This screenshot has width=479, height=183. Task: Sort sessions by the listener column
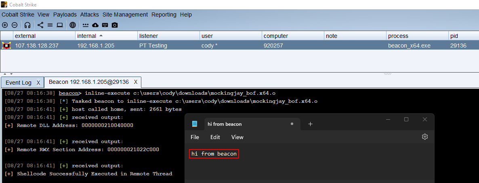point(169,36)
